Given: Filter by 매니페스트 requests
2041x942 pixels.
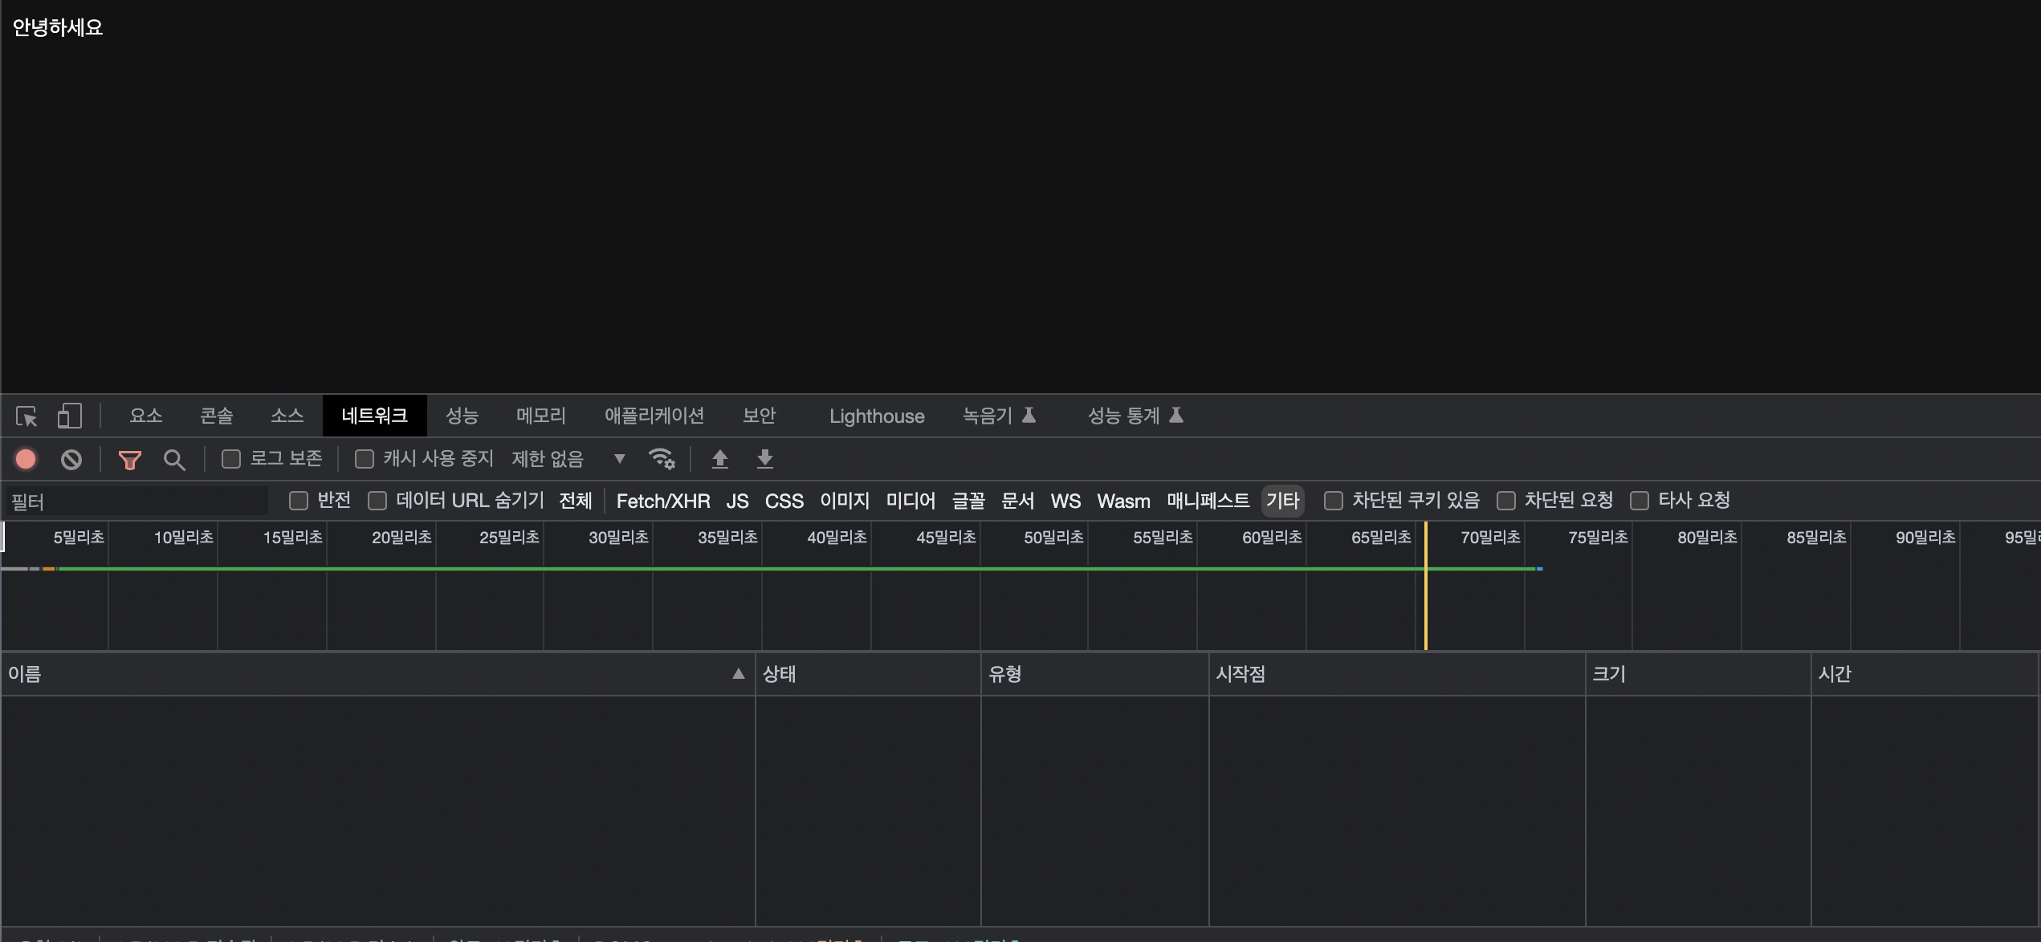Looking at the screenshot, I should point(1208,501).
